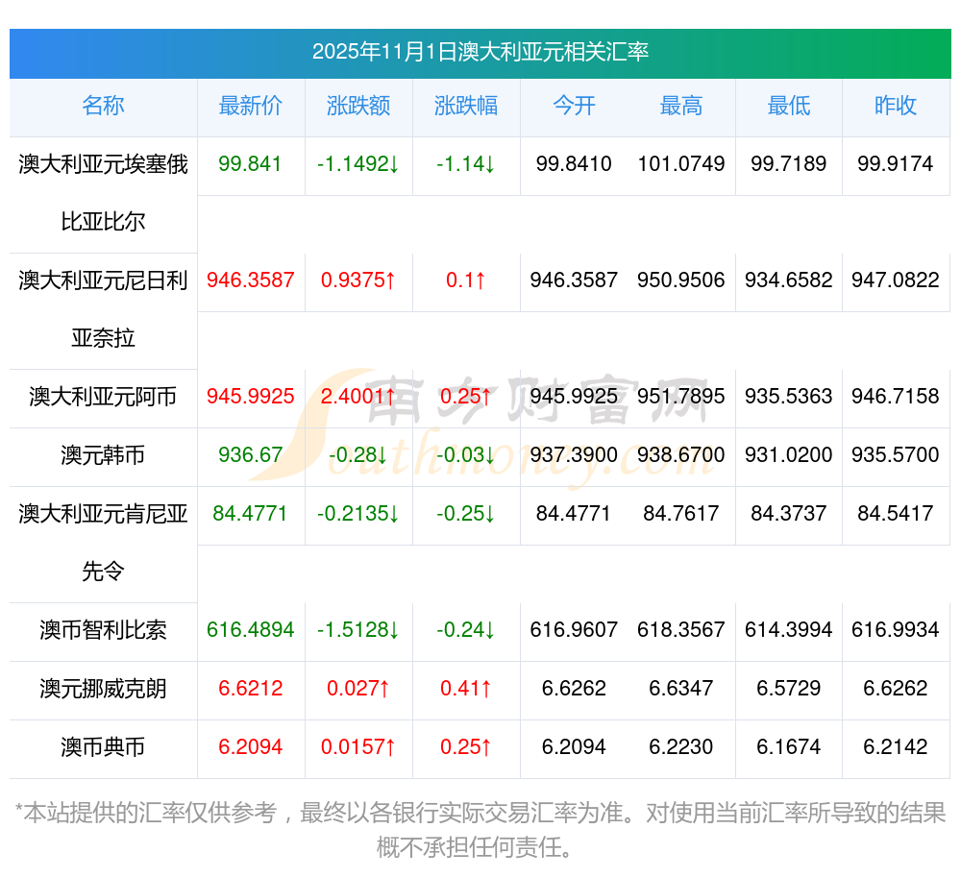
Task: Select the -1.5128↓ change amount
Action: 358,630
